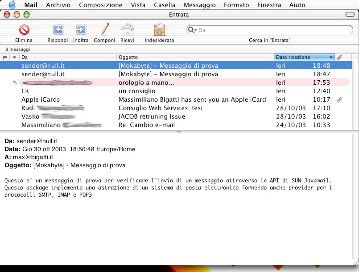This screenshot has width=359, height=272.
Task: Click the replied arrow on orologio a mano row
Action: (x=15, y=82)
